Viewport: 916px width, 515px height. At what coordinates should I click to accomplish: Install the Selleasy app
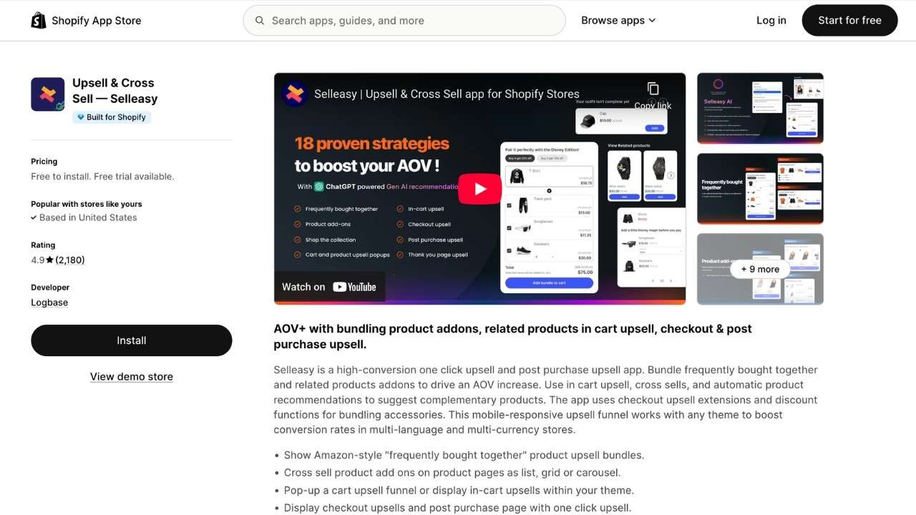point(132,340)
